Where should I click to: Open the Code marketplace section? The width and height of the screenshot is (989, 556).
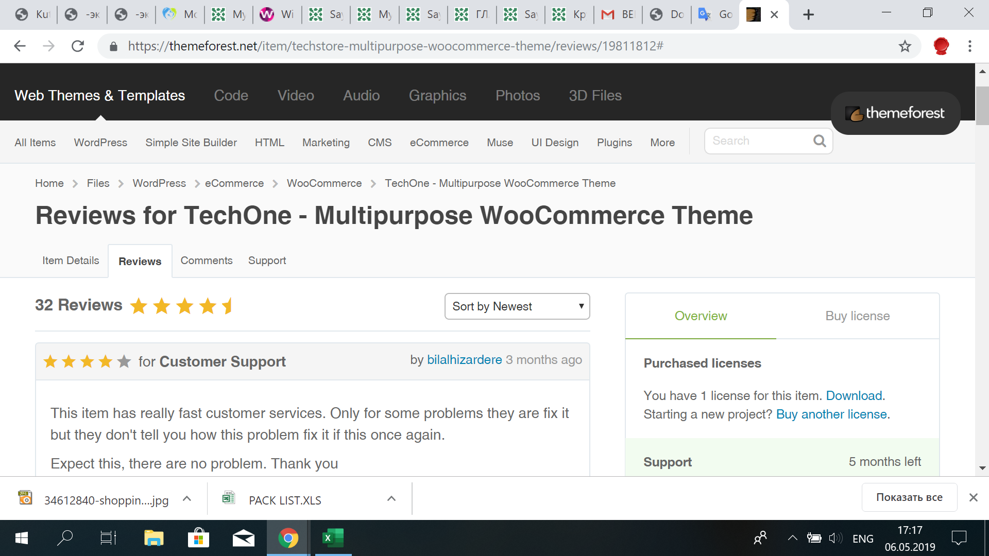231,95
